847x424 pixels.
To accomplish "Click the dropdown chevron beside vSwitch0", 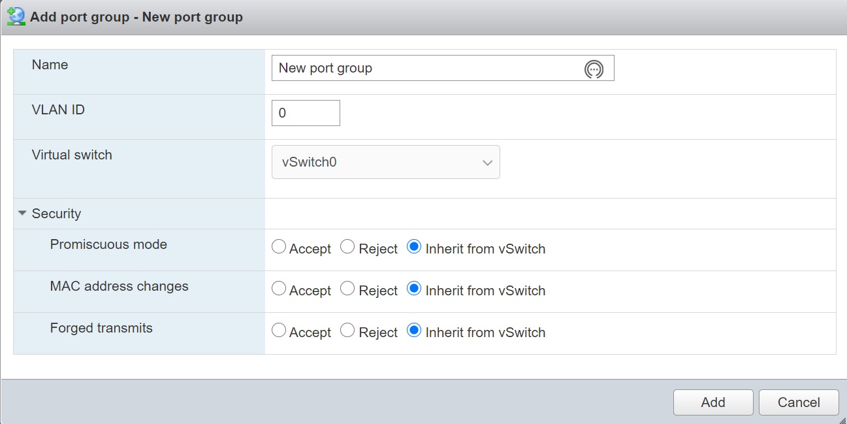I will pos(487,163).
